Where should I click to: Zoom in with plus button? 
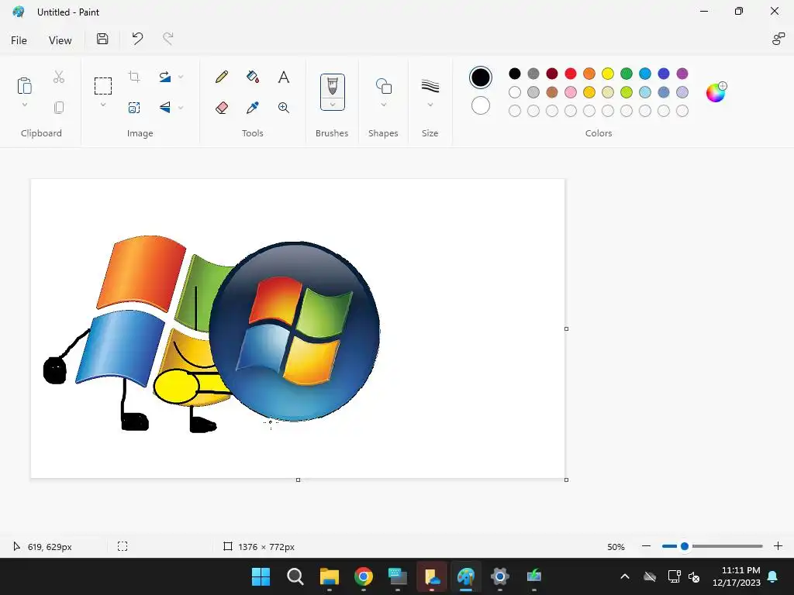[x=778, y=546]
